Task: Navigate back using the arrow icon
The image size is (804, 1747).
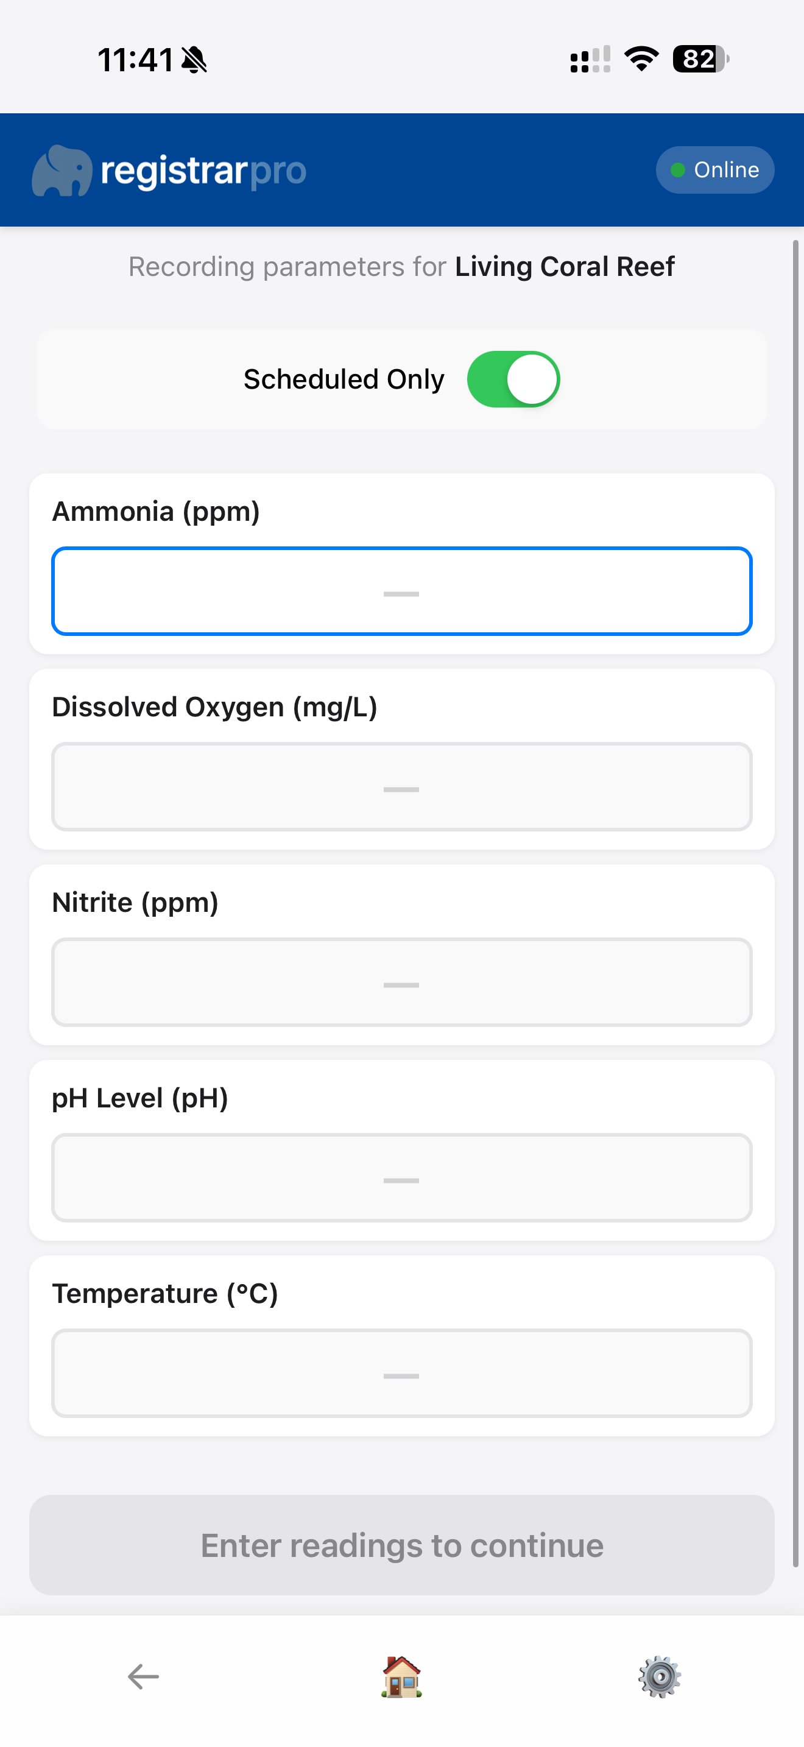Action: [x=142, y=1675]
